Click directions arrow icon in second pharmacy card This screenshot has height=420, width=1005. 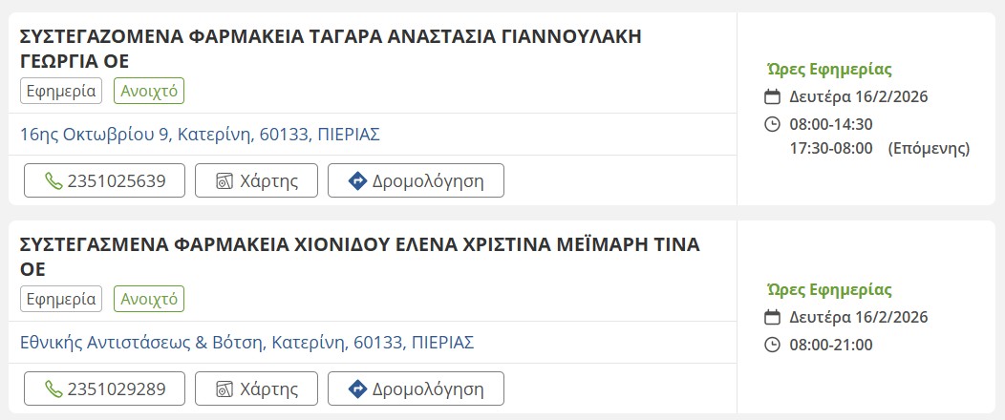point(358,388)
